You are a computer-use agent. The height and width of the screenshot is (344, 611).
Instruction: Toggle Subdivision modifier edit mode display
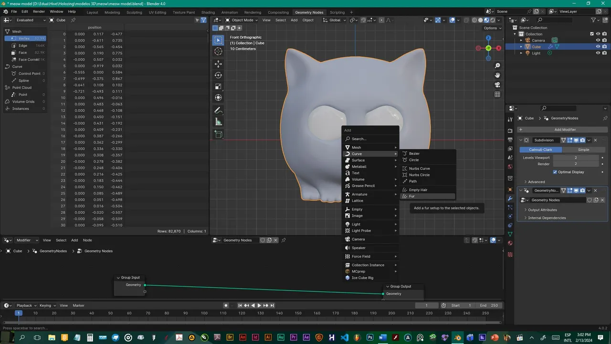point(570,140)
